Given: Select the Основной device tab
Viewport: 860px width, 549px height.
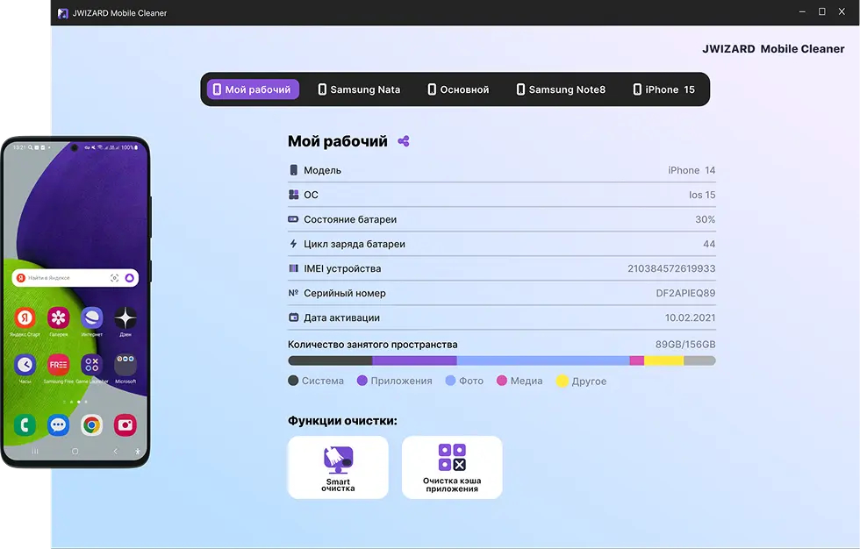Looking at the screenshot, I should click(458, 89).
